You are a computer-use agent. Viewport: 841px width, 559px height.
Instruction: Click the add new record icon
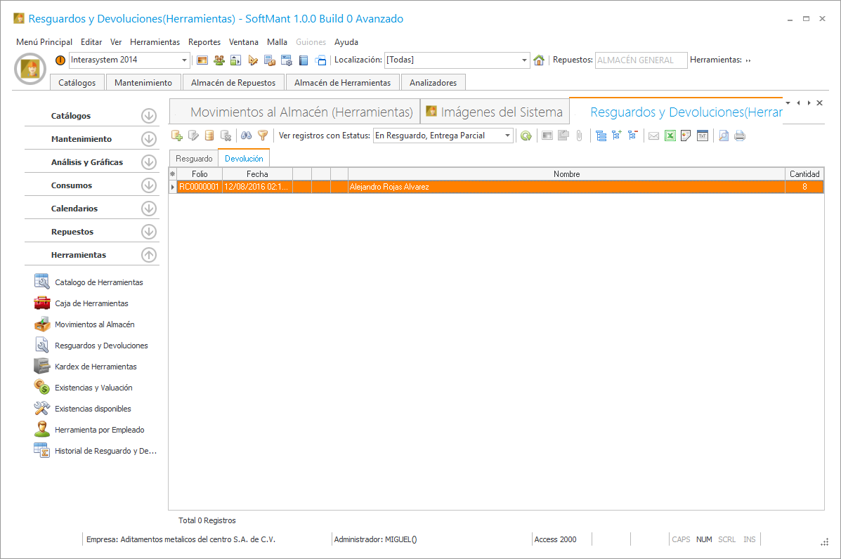177,136
